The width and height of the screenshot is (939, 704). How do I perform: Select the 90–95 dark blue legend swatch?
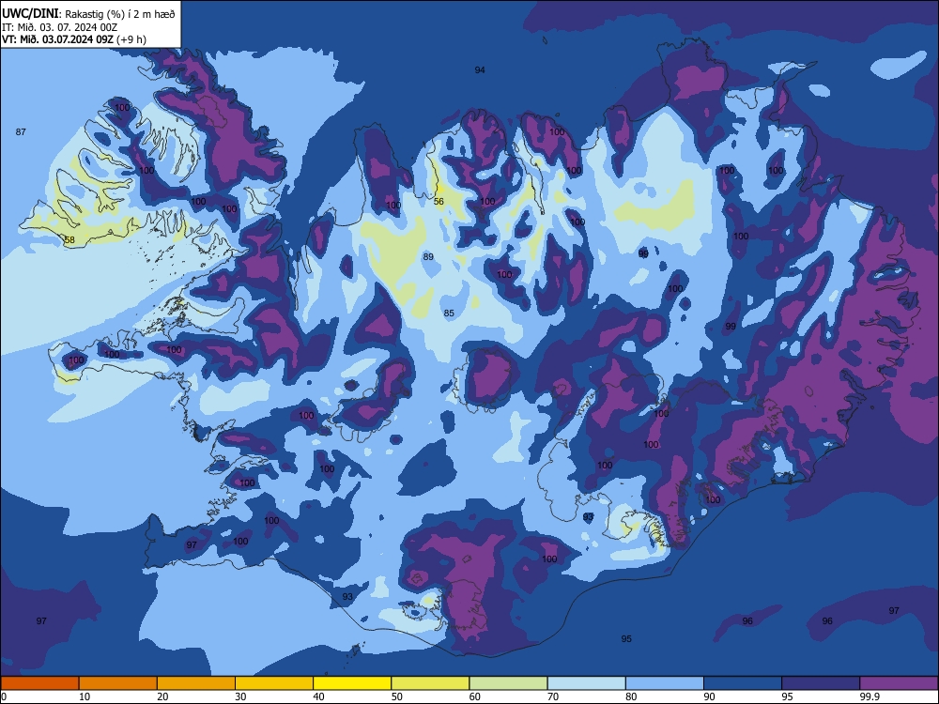[x=743, y=683]
